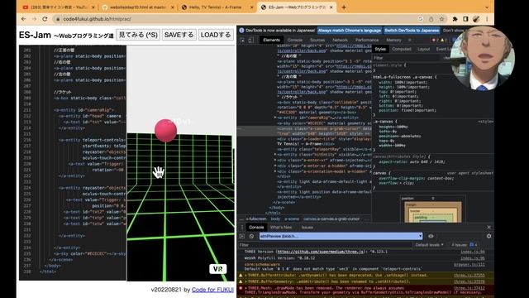Close the Hello, TV Tennis tab

[251, 7]
